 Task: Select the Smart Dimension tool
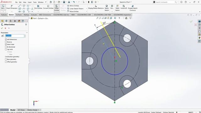point(12,7)
